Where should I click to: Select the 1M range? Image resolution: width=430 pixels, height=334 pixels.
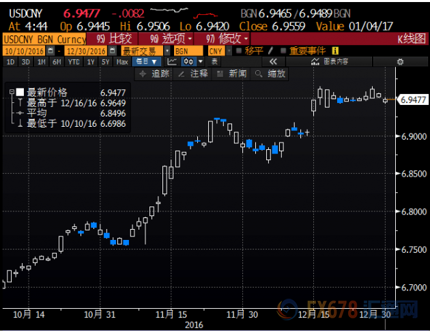pyautogui.click(x=41, y=62)
